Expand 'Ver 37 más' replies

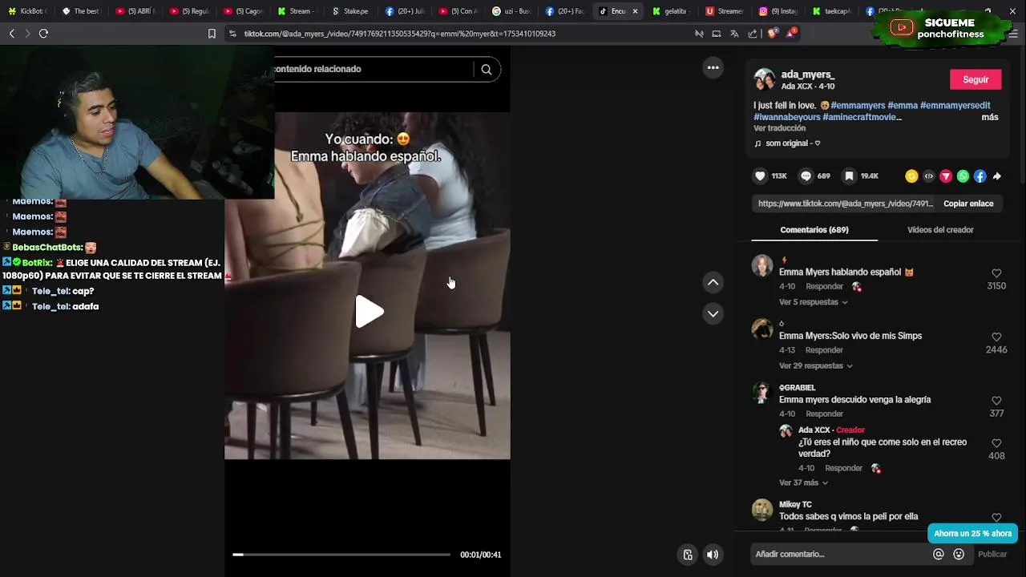[x=803, y=482]
